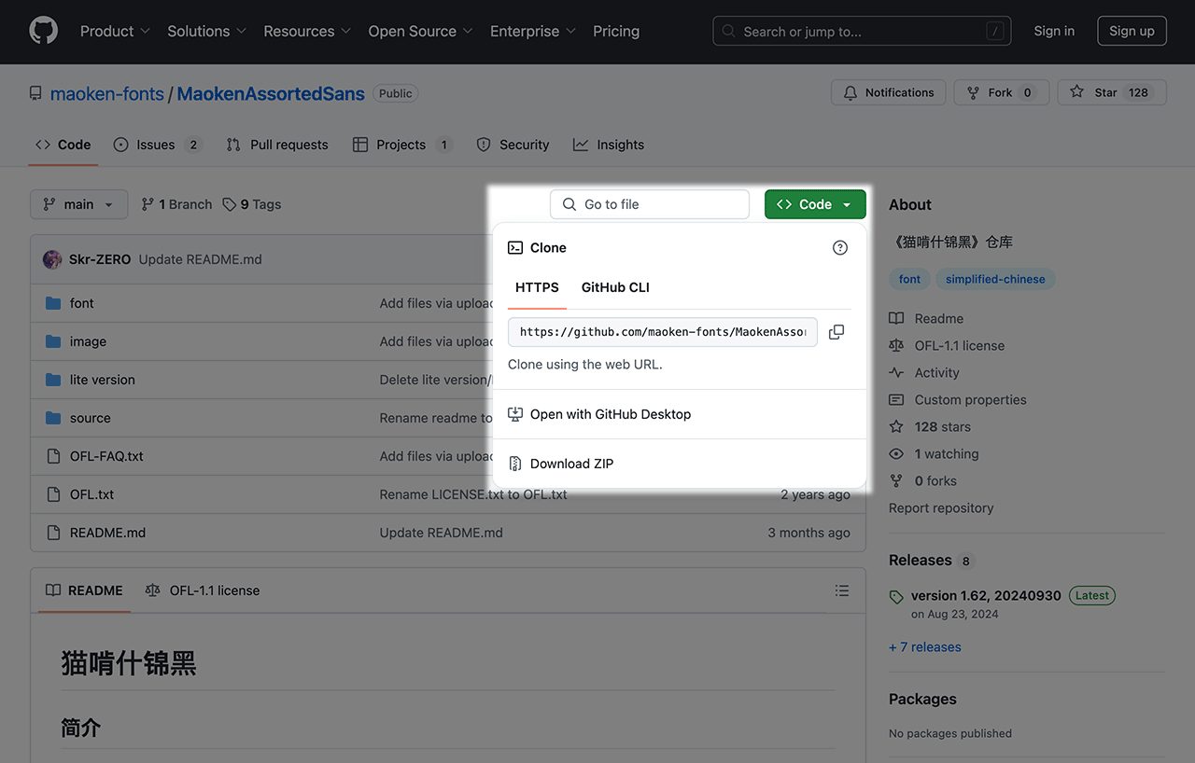Image resolution: width=1195 pixels, height=763 pixels.
Task: Click Download ZIP
Action: (571, 464)
